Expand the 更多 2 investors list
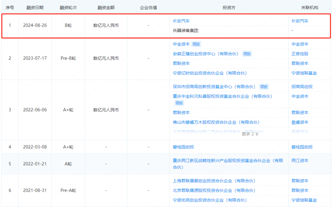This screenshot has width=332, height=207. (x=250, y=134)
